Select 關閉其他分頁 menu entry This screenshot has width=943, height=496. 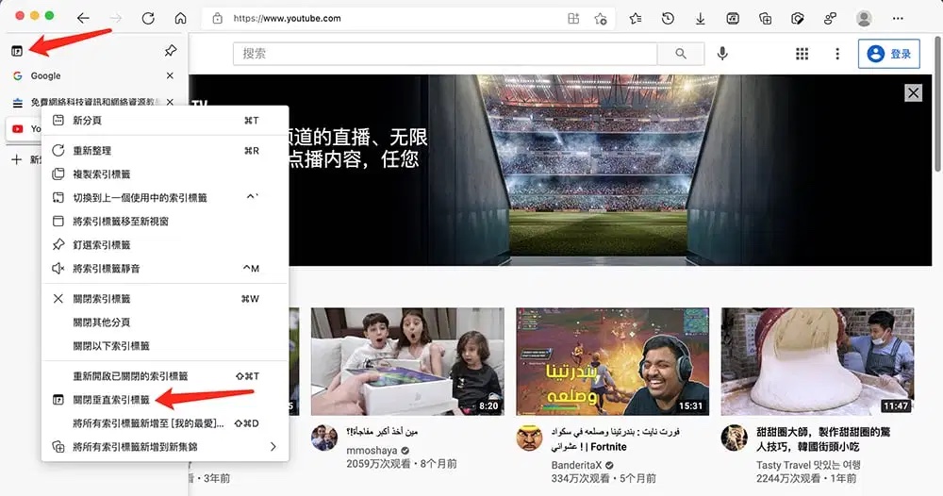coord(165,322)
